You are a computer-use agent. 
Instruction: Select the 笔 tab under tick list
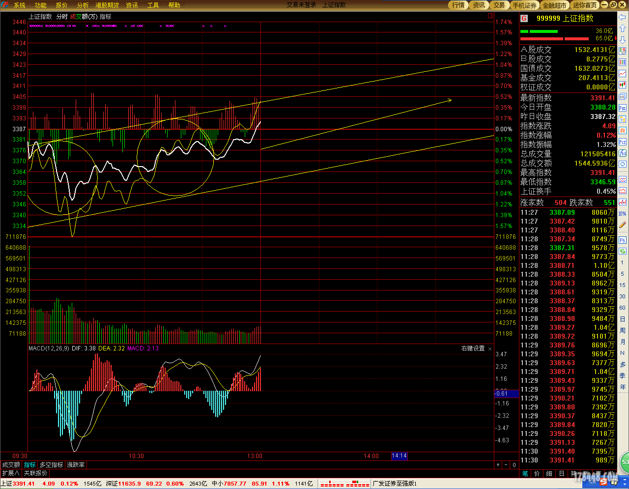525,473
